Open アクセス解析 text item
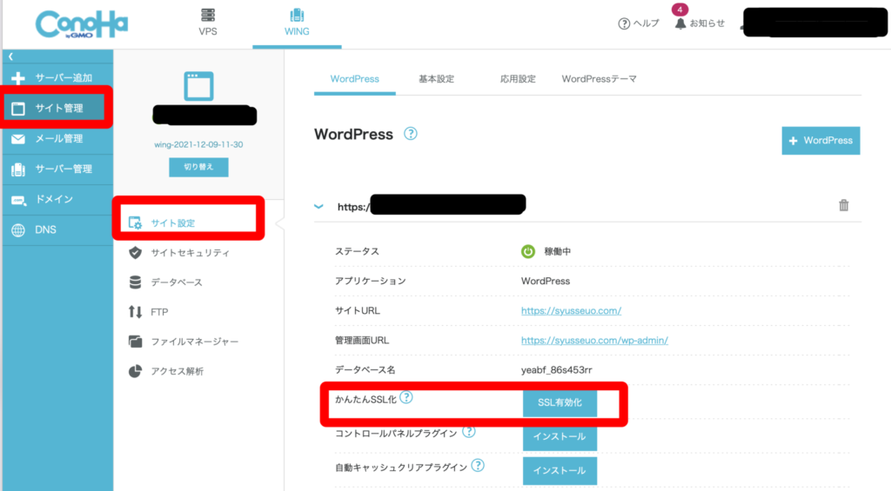891x491 pixels. (x=177, y=371)
